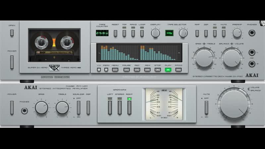Click the tape counter digital display
The image size is (265, 149).
pyautogui.click(x=102, y=33)
